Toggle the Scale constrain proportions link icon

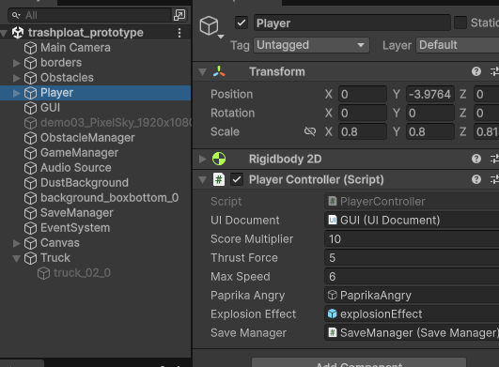click(x=310, y=131)
